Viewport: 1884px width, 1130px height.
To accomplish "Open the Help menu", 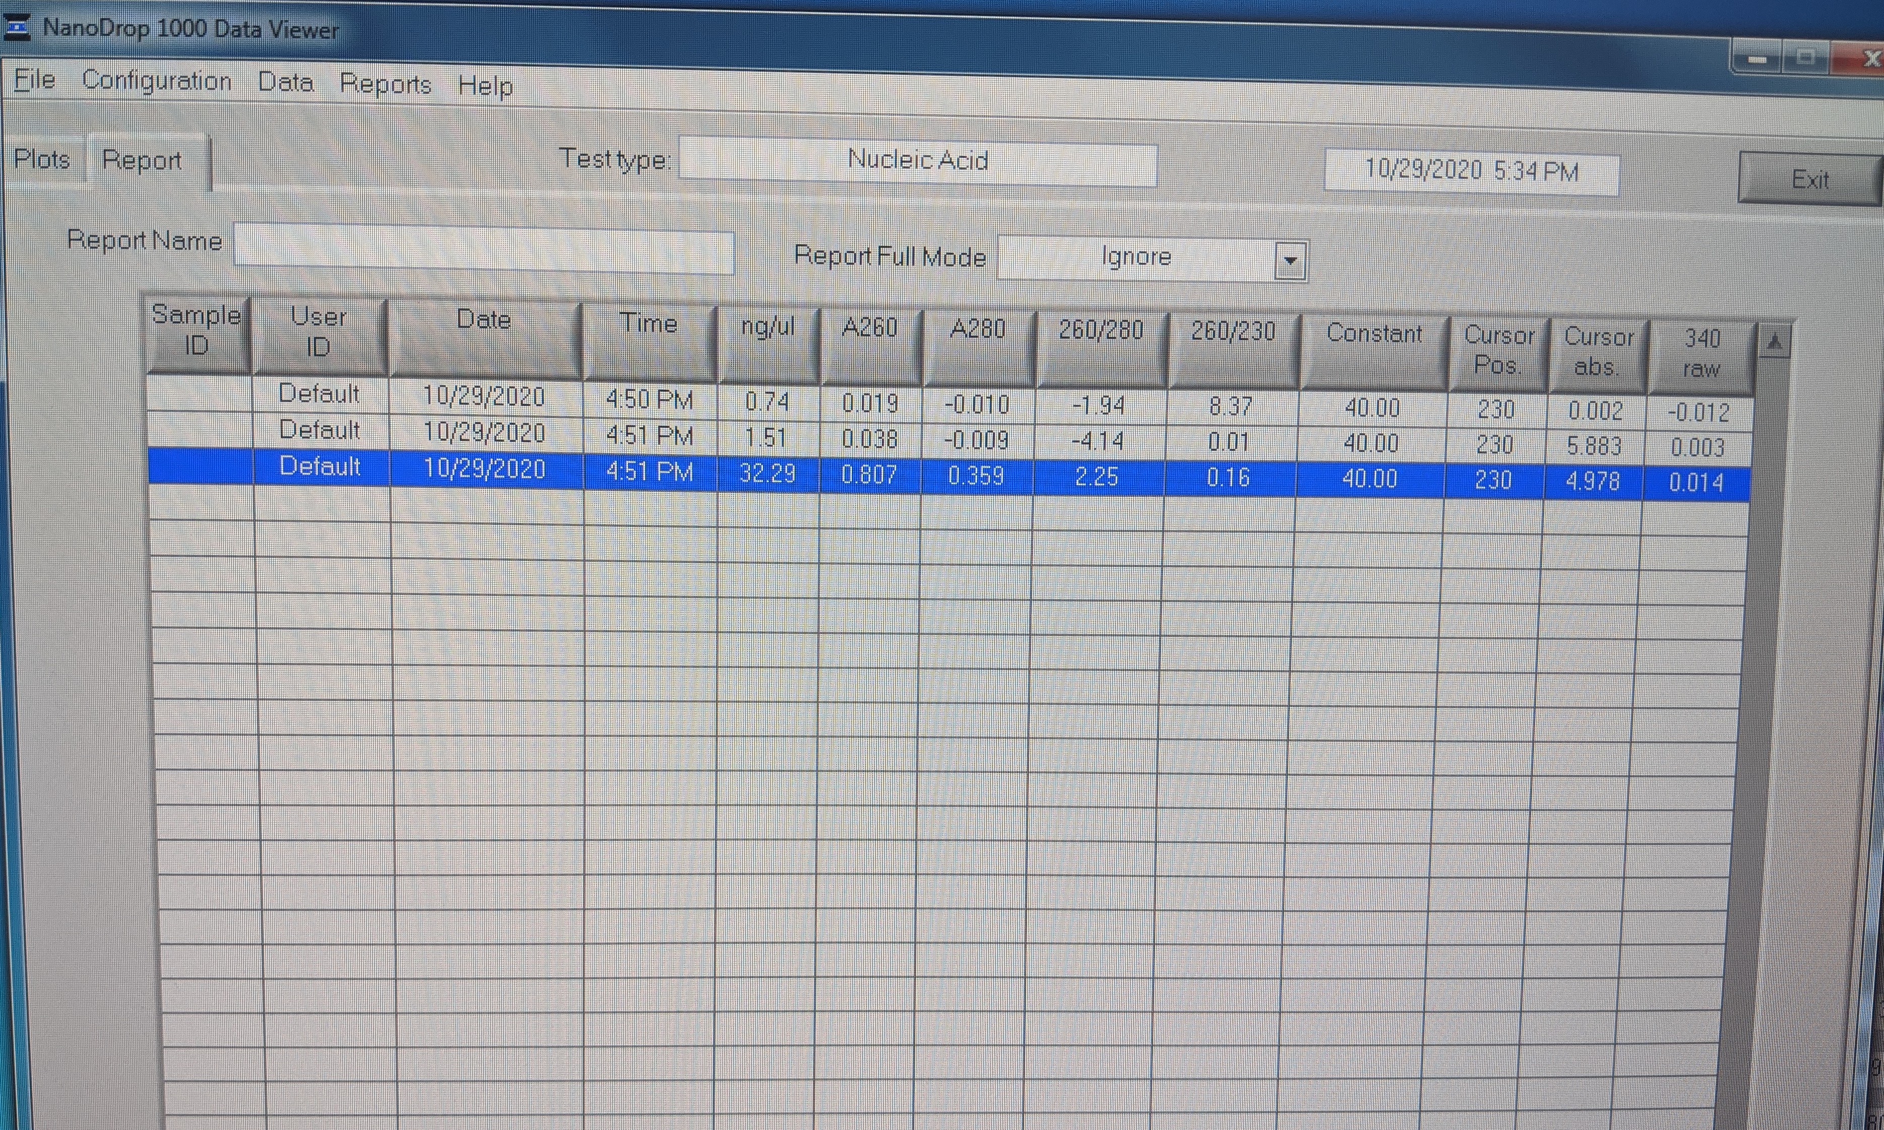I will point(484,85).
